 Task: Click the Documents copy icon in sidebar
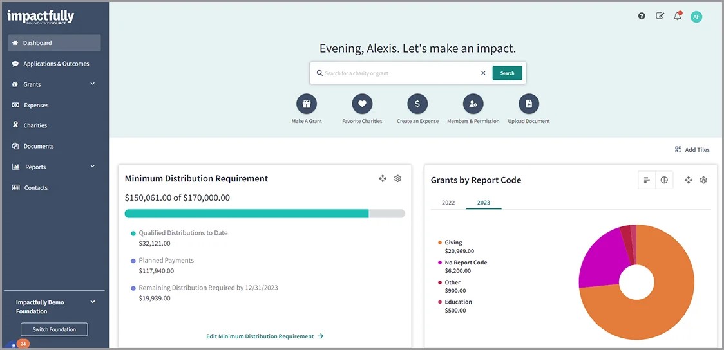pos(15,146)
